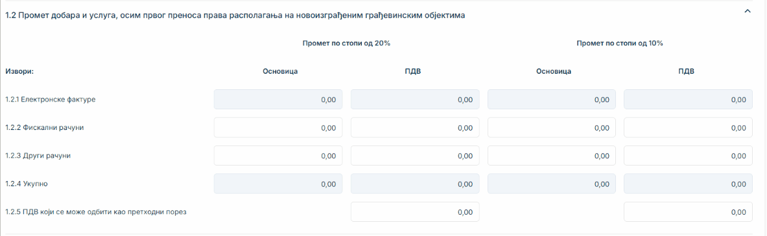Click Укупно 20% Основица total field
The height and width of the screenshot is (236, 767).
(x=278, y=184)
